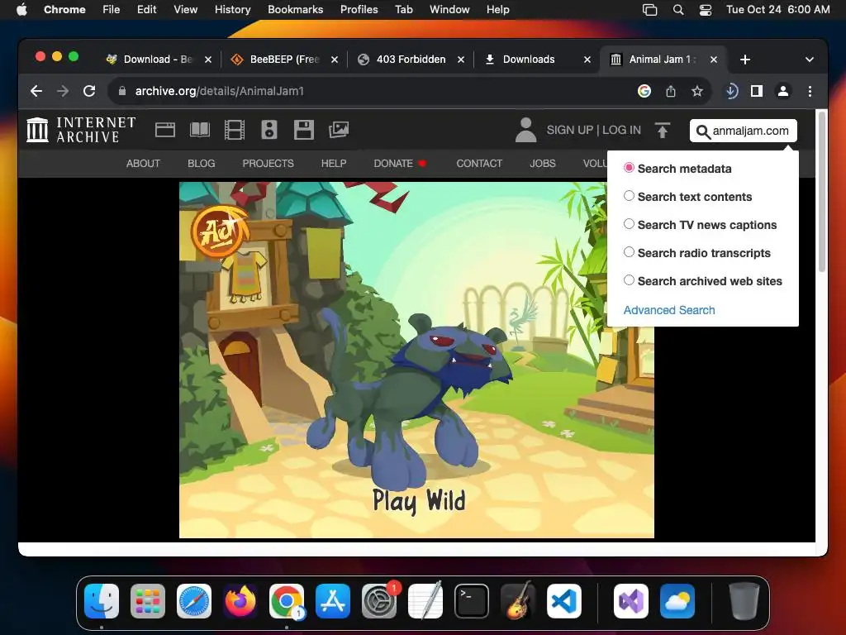The image size is (846, 635).
Task: Open Chrome downloads toolbar icon
Action: coord(731,91)
